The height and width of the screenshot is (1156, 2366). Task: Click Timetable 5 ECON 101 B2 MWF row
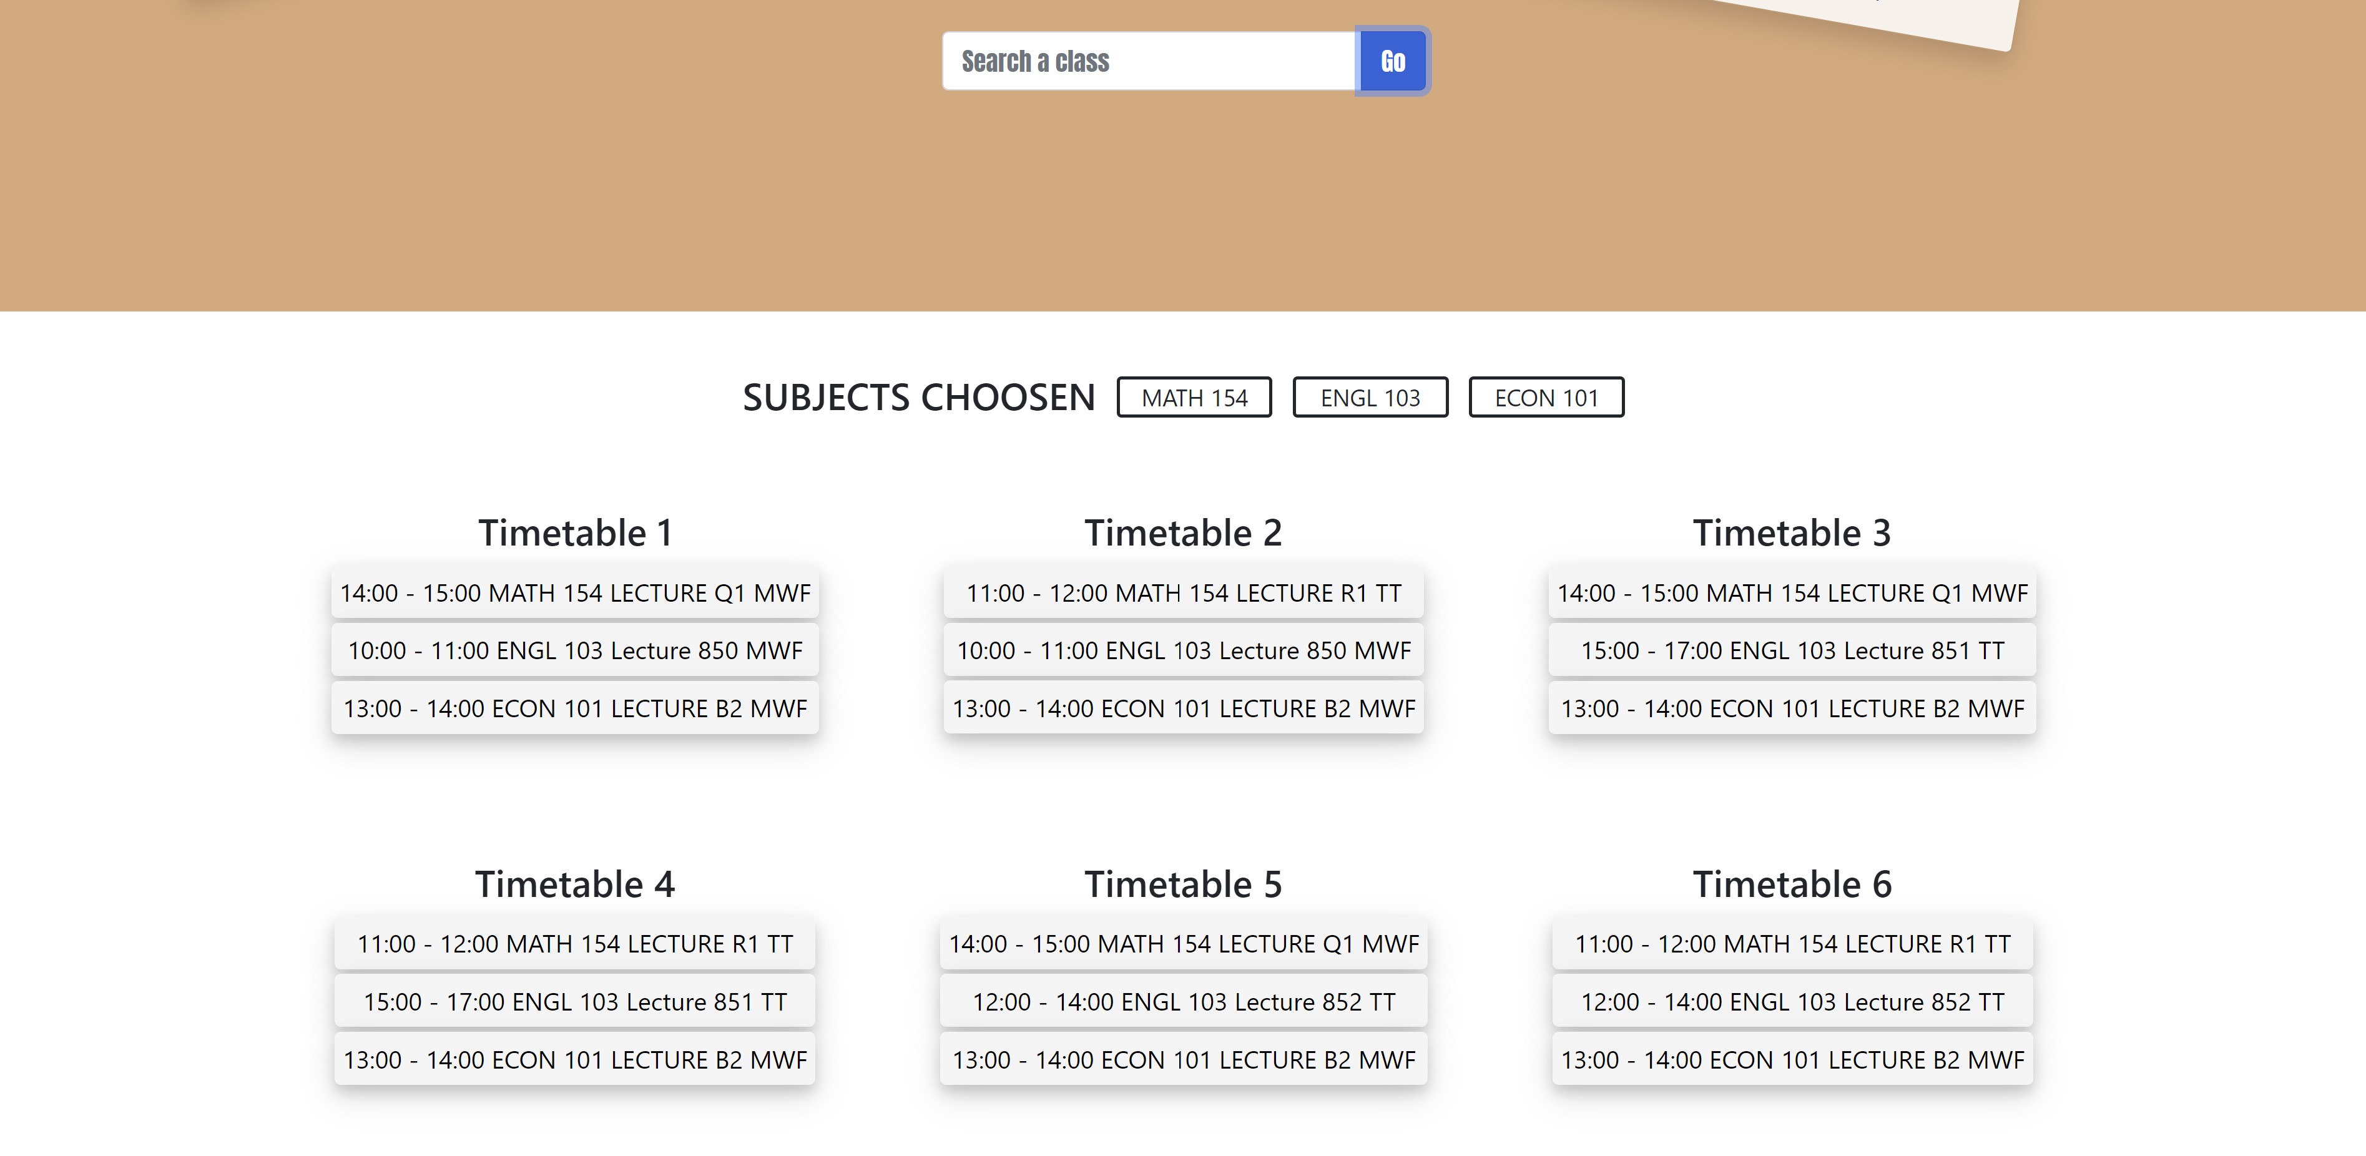(1183, 1060)
